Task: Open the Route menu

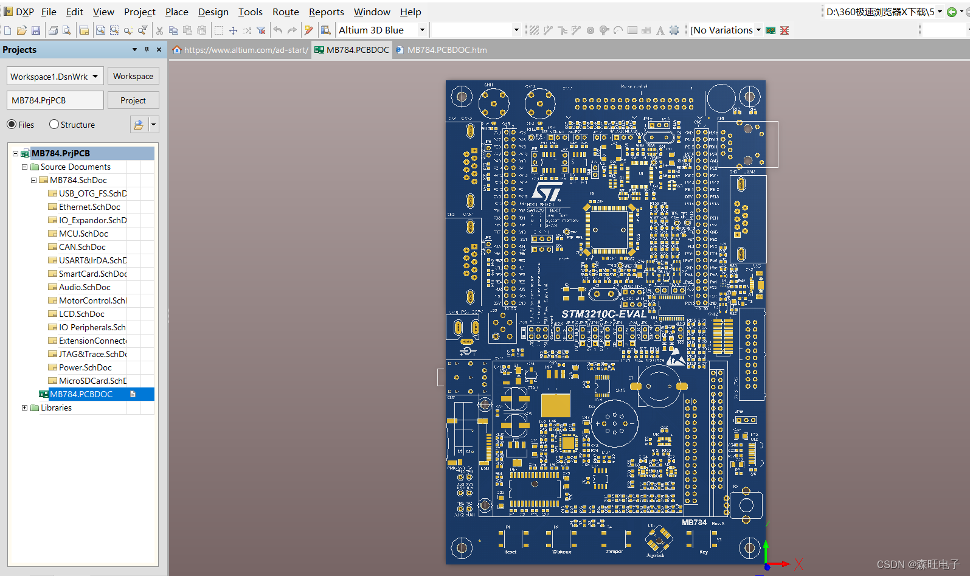Action: pyautogui.click(x=285, y=12)
